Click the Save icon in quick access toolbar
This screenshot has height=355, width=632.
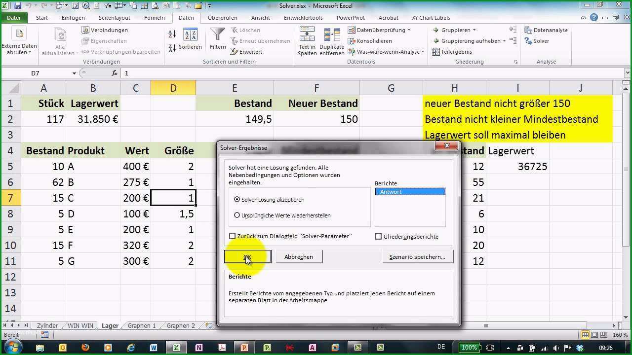(18, 6)
